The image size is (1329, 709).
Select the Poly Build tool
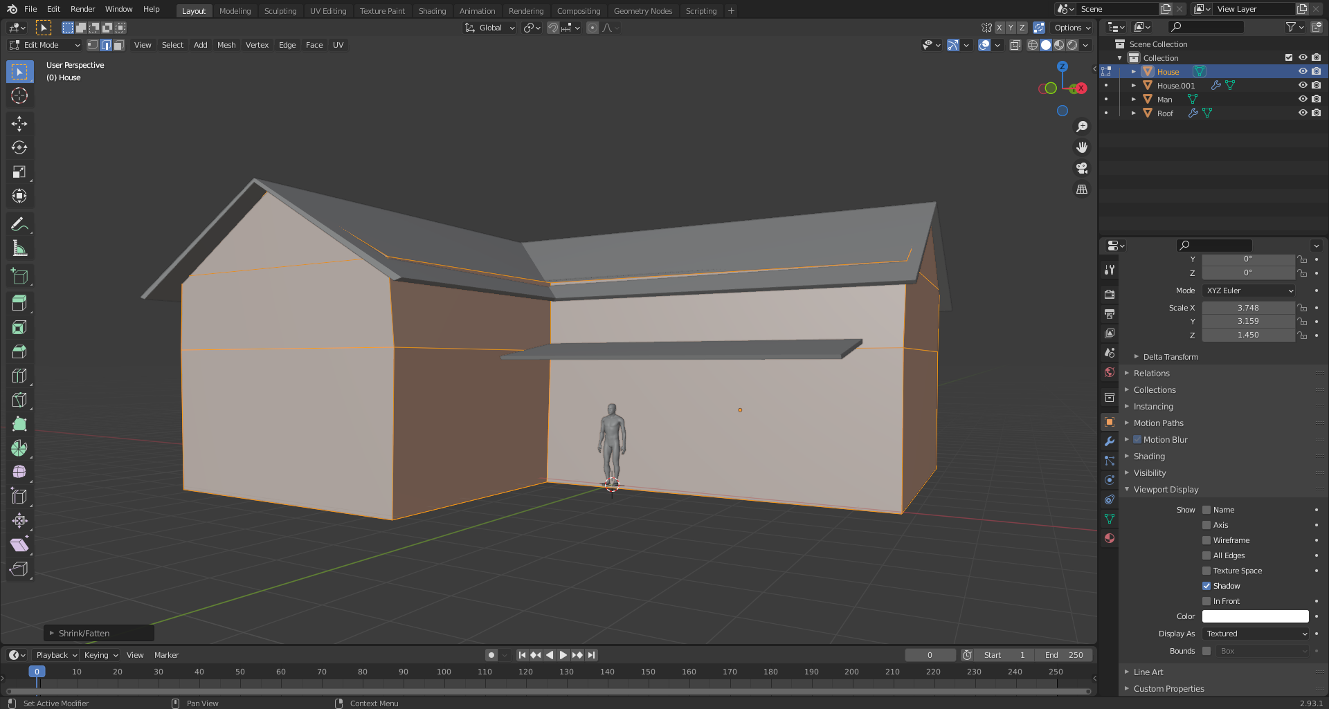(x=19, y=424)
